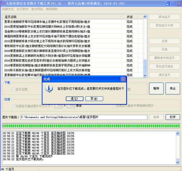Screen dimensions: 182x171
Task: Close the 完成 dialog with X
Action: [x=123, y=79]
